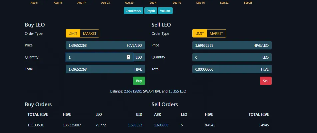The image size is (317, 133).
Task: Click the Buy quantity spinner arrows
Action: coord(128,57)
